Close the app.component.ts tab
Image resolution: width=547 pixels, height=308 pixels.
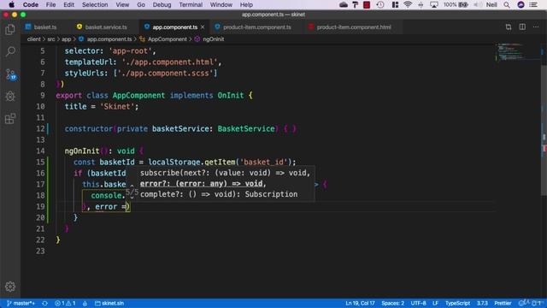point(203,27)
